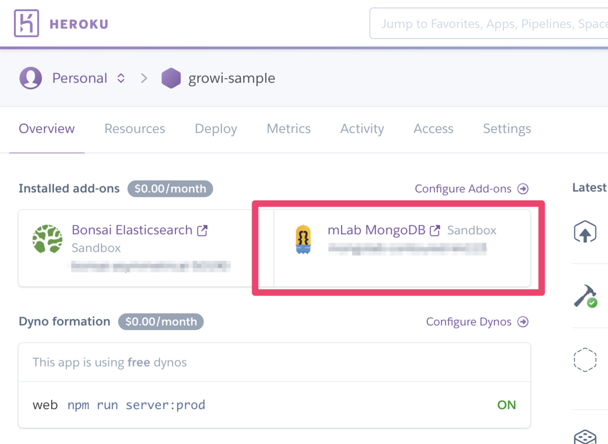The height and width of the screenshot is (444, 608).
Task: Click the Heroku logo icon
Action: coord(26,24)
